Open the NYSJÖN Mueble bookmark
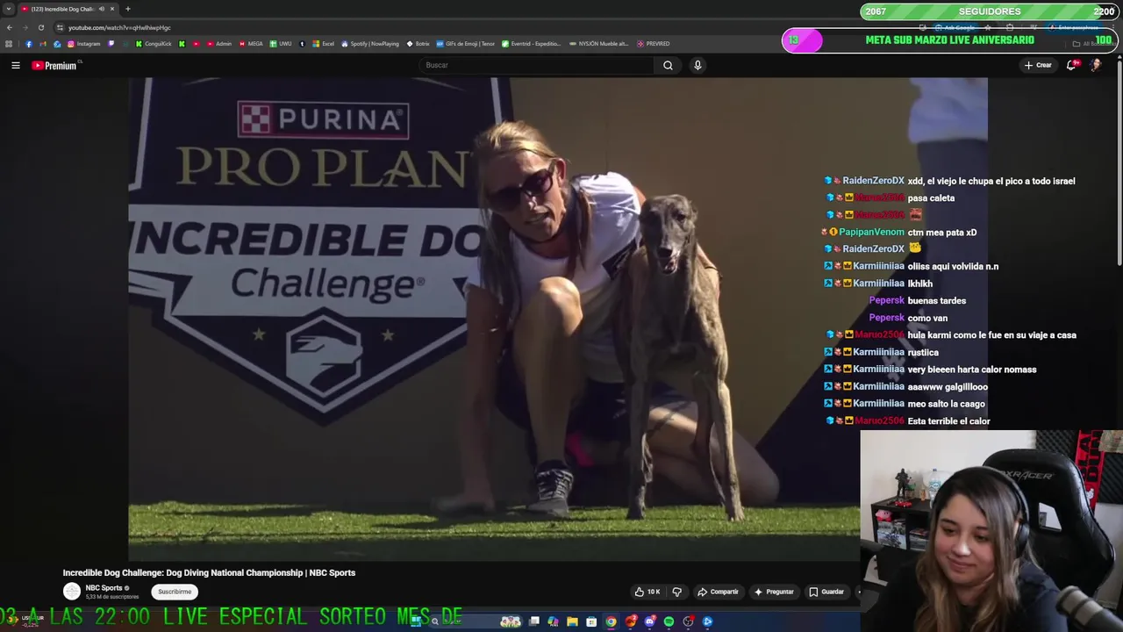The image size is (1123, 632). click(598, 44)
